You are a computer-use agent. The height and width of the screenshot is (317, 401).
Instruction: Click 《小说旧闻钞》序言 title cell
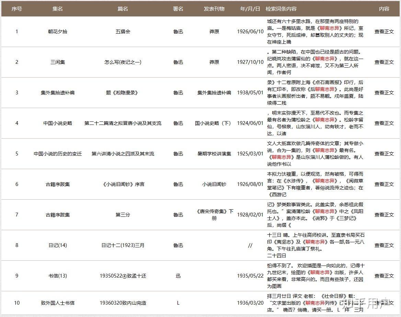pyautogui.click(x=123, y=184)
